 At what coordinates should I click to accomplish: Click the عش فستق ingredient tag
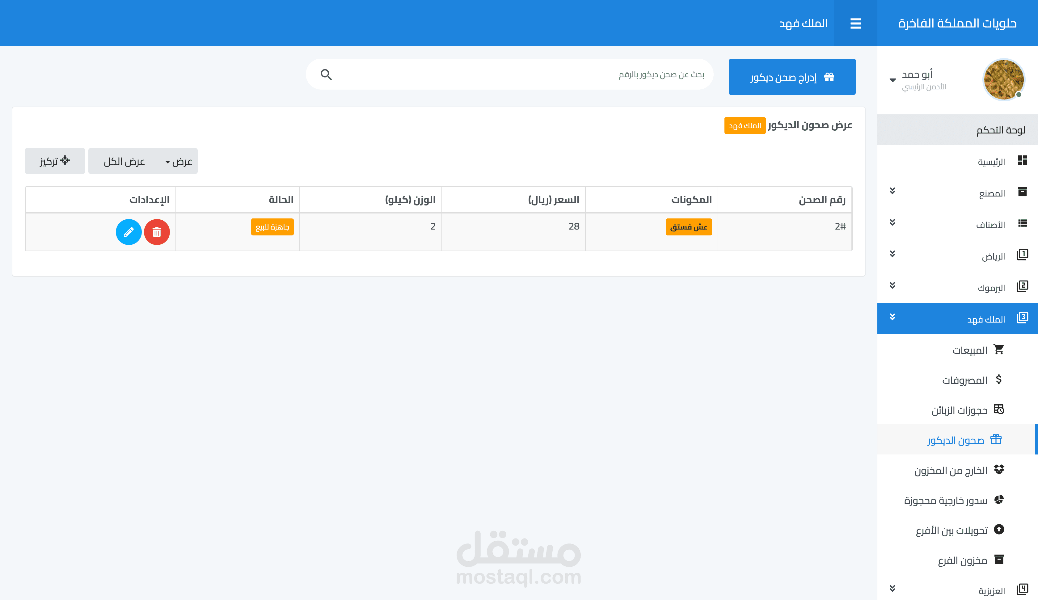pos(688,227)
